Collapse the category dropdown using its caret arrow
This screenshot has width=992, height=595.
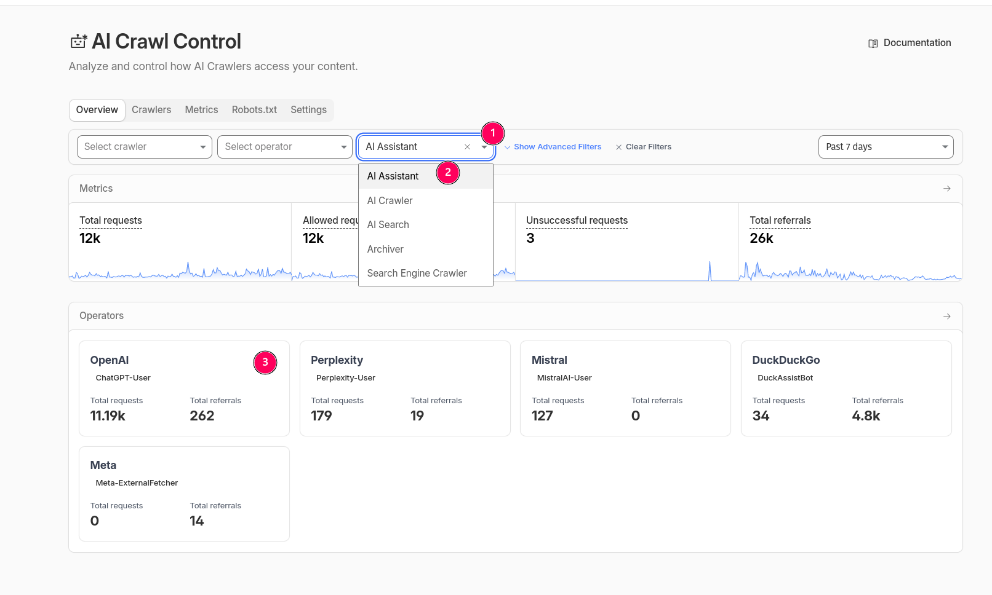click(484, 147)
